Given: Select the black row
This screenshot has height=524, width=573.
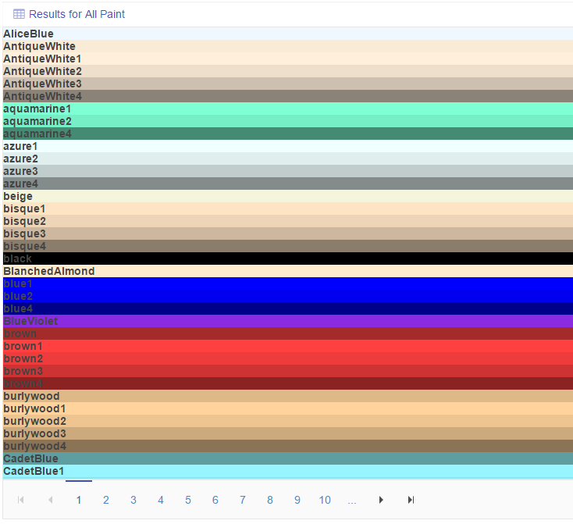Looking at the screenshot, I should [x=288, y=258].
